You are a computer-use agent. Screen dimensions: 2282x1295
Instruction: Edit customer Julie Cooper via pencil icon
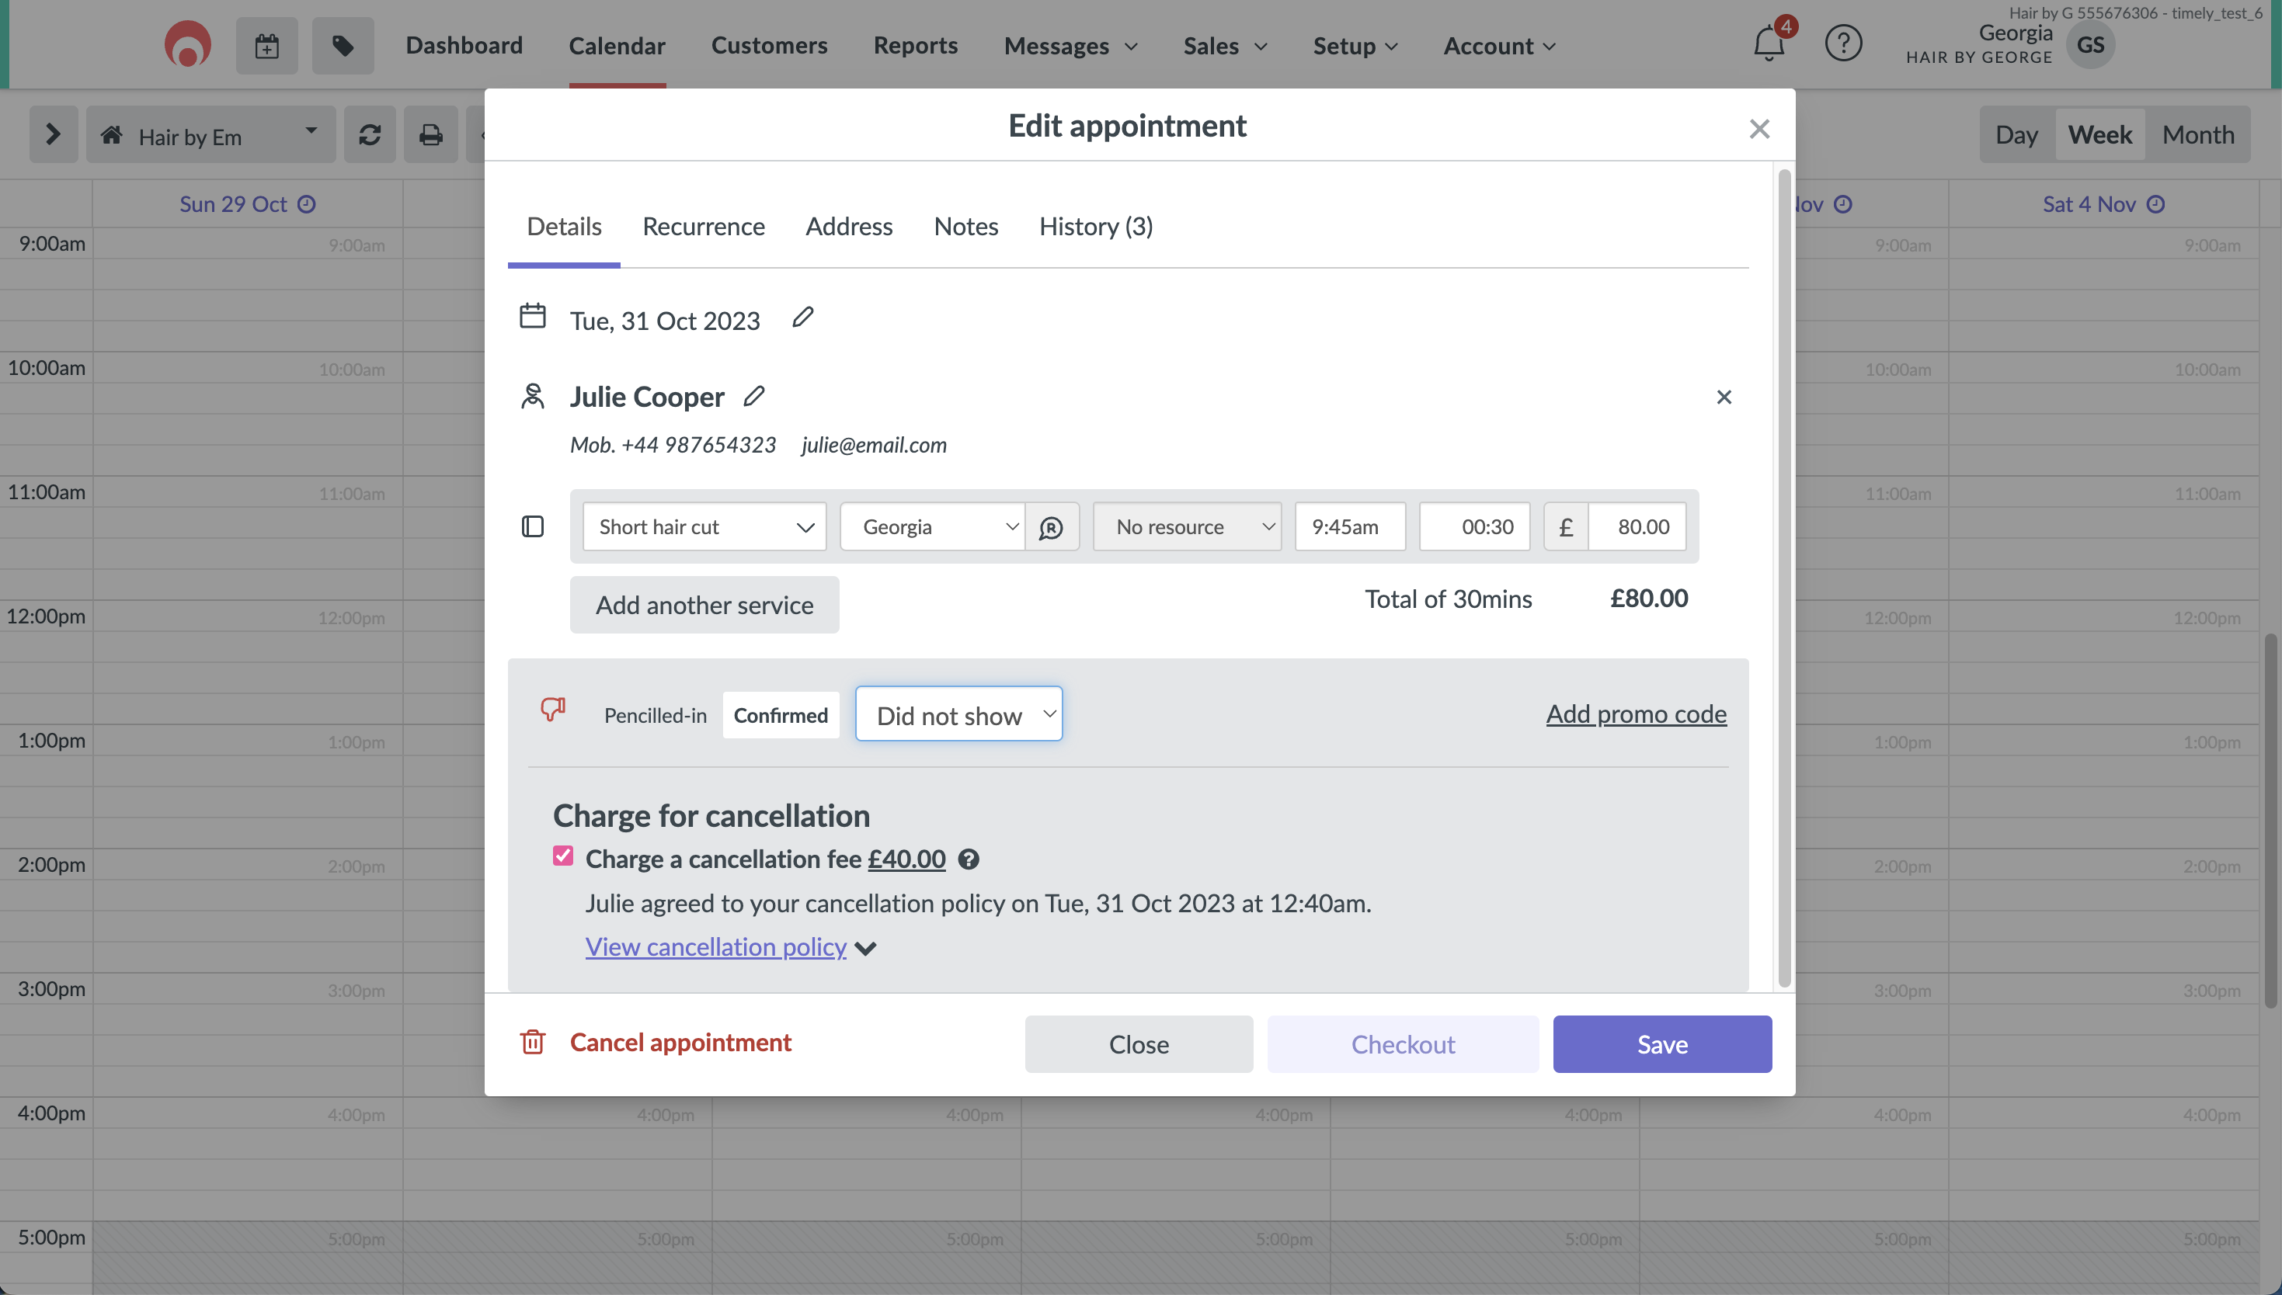(x=753, y=396)
